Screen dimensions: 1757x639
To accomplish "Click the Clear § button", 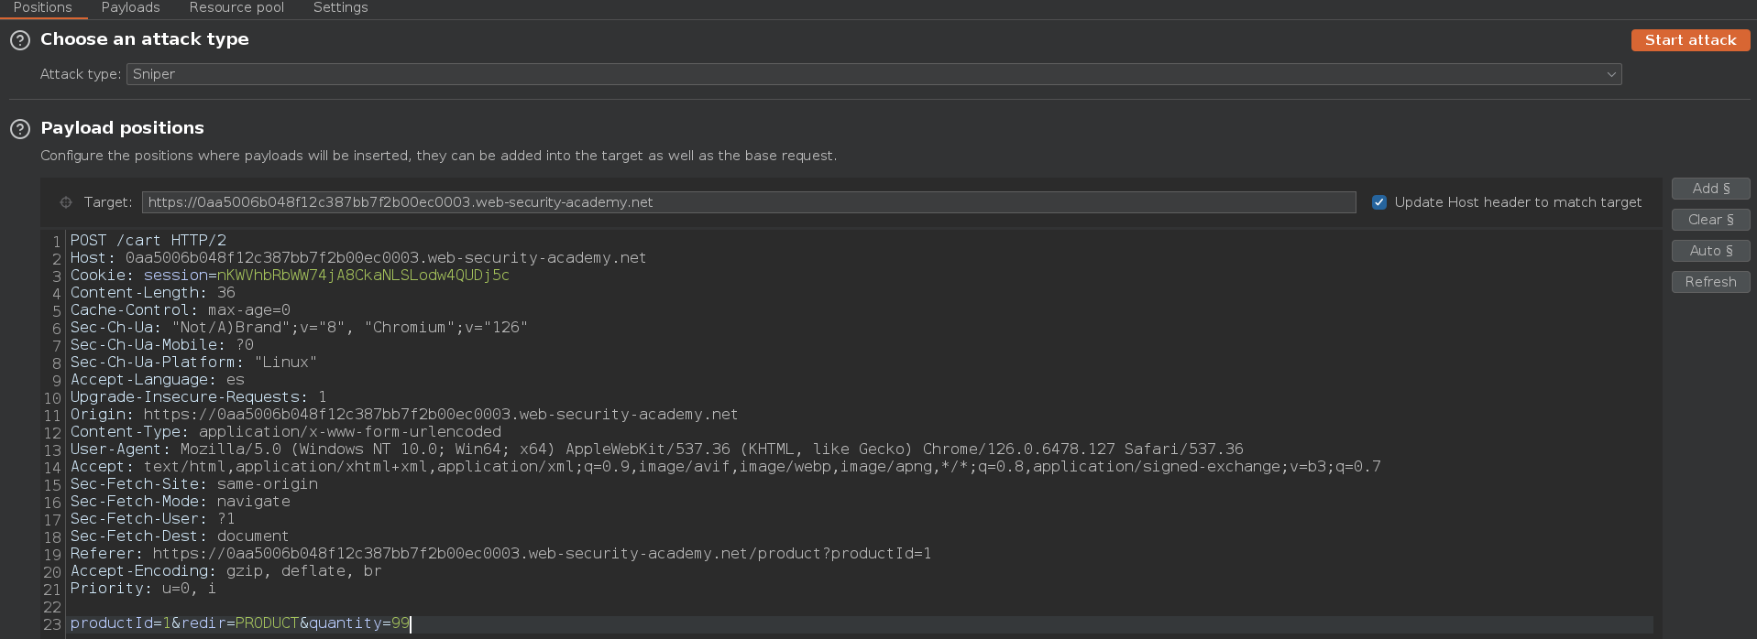I will (1710, 220).
